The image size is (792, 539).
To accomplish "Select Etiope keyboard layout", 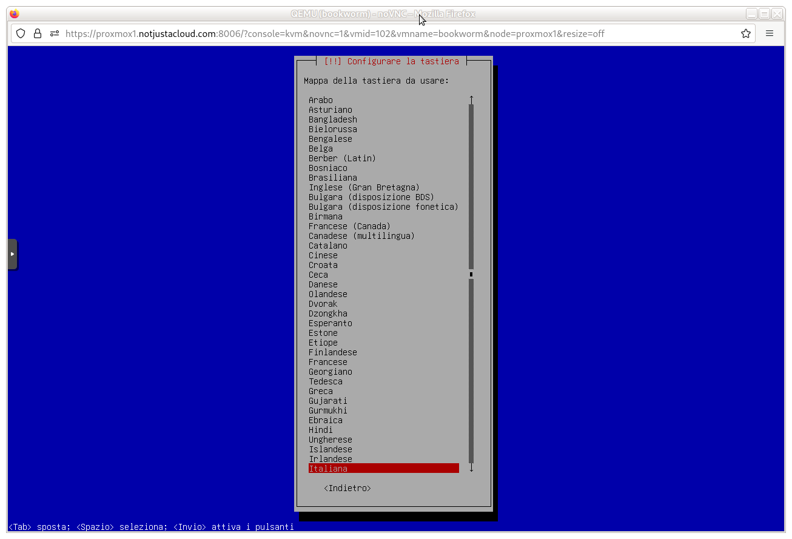I will (323, 343).
